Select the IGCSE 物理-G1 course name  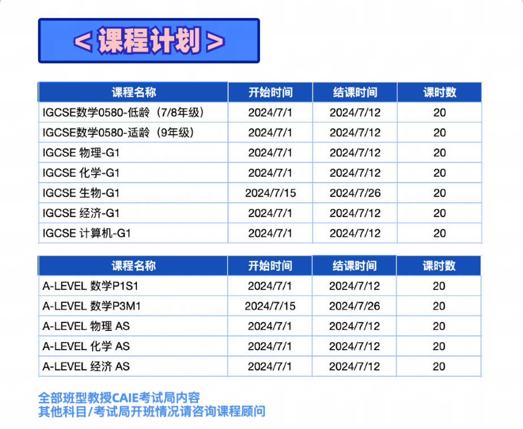[x=81, y=153]
